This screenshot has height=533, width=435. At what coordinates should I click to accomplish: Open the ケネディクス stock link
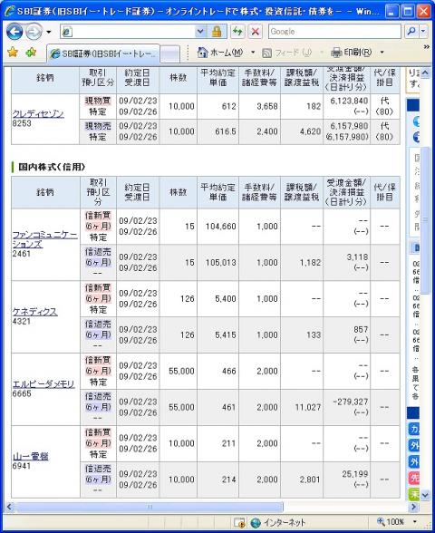(35, 312)
